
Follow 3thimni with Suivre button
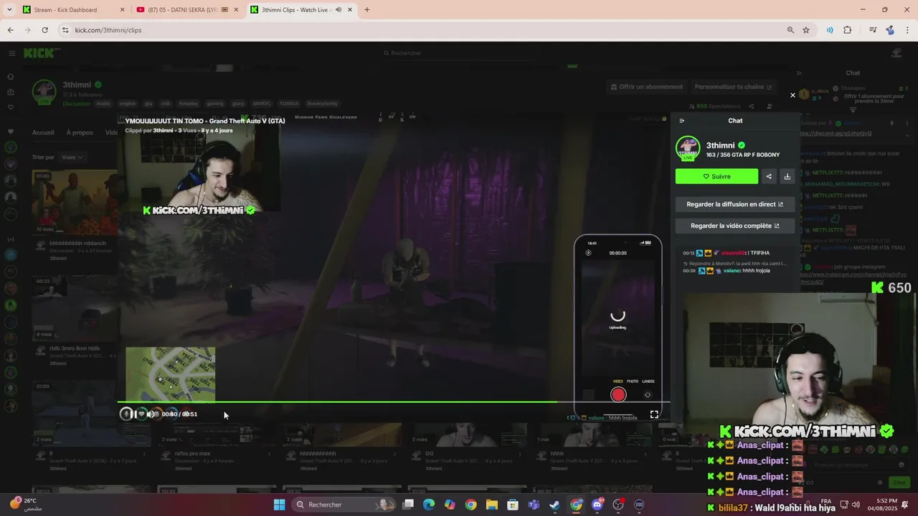(x=716, y=176)
